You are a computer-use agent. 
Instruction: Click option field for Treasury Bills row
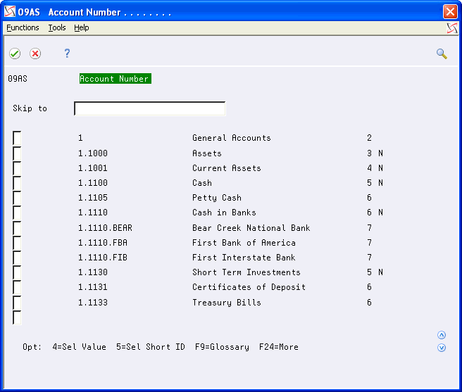coord(17,303)
